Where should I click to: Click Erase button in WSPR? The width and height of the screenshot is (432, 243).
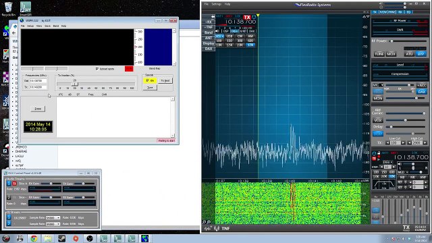[x=38, y=109]
